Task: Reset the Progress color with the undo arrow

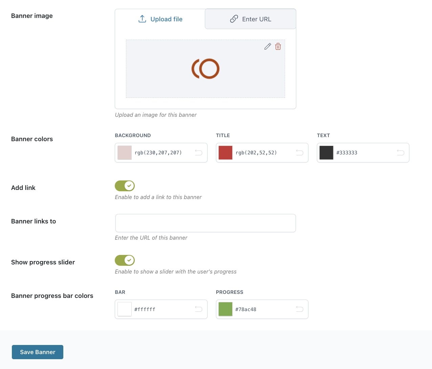Action: tap(300, 309)
